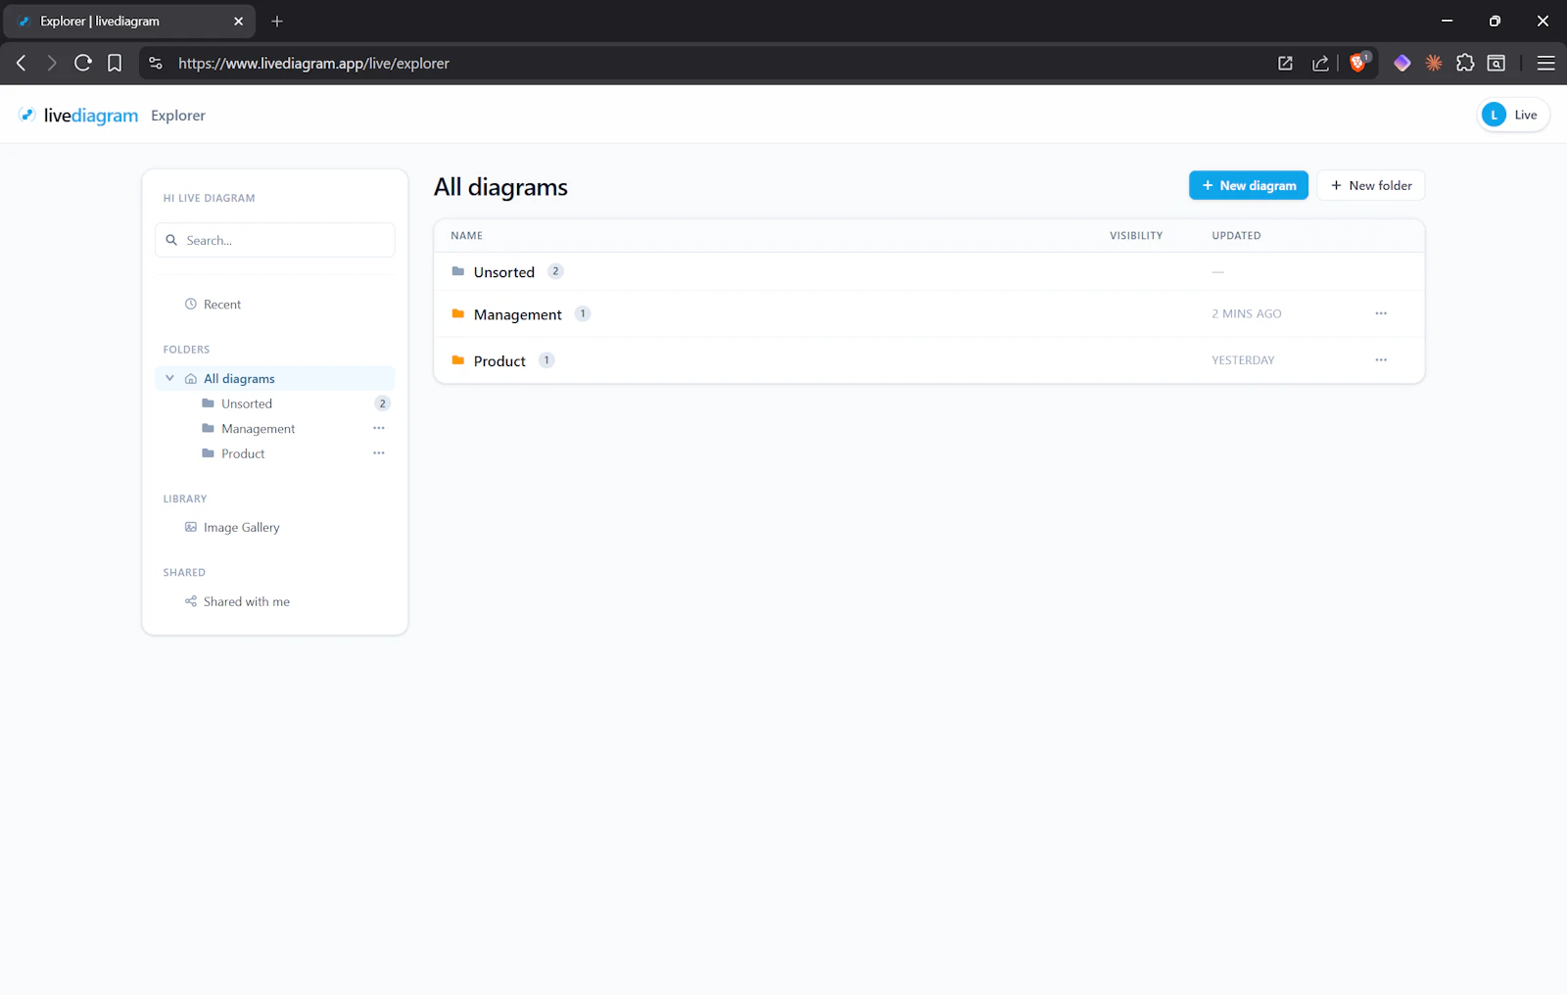Viewport: 1567px width, 995px height.
Task: Click the orange Management folder icon
Action: (x=457, y=313)
